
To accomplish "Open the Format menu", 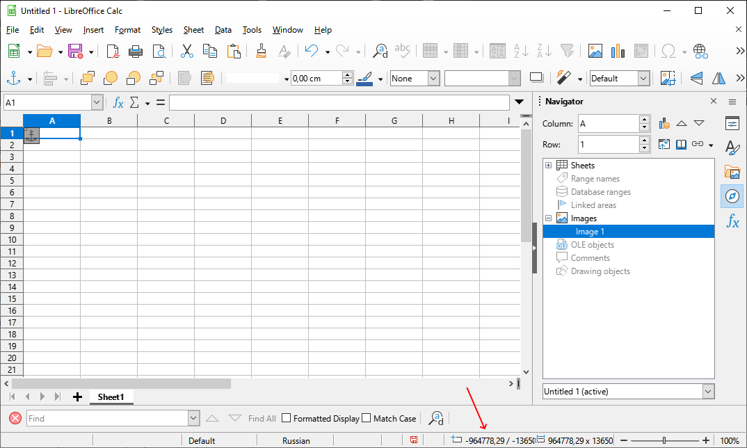I will pyautogui.click(x=128, y=29).
